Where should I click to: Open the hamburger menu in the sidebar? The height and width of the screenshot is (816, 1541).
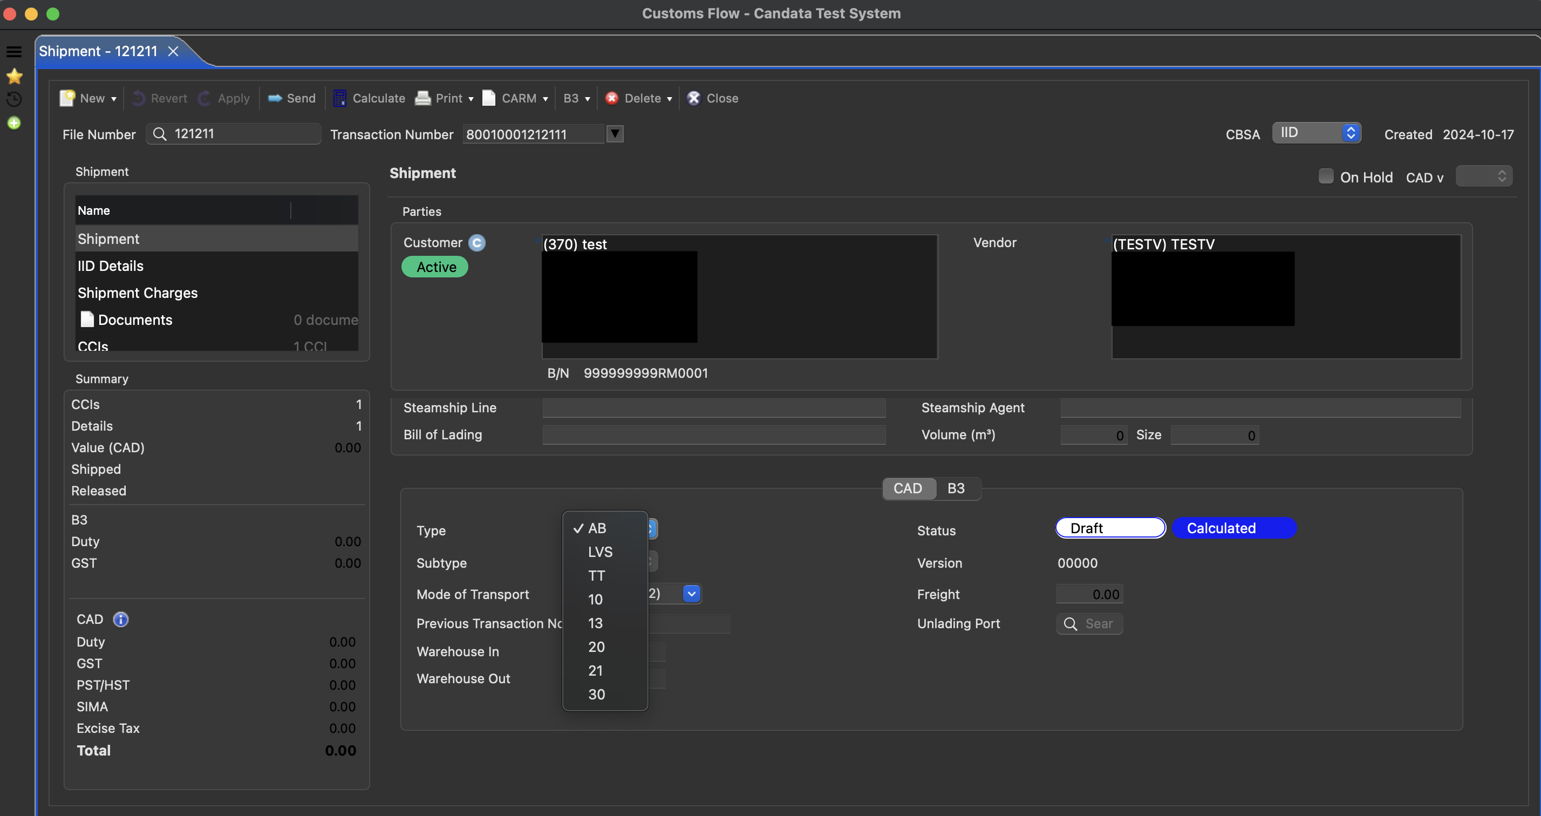click(14, 51)
